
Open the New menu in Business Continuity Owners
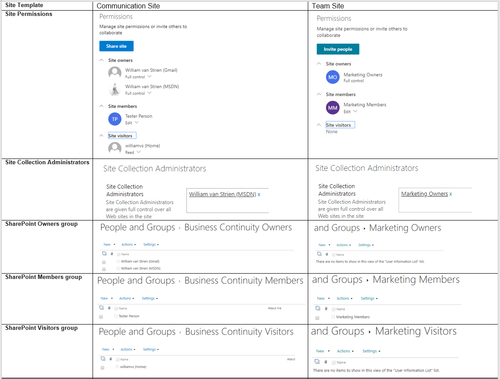click(106, 244)
